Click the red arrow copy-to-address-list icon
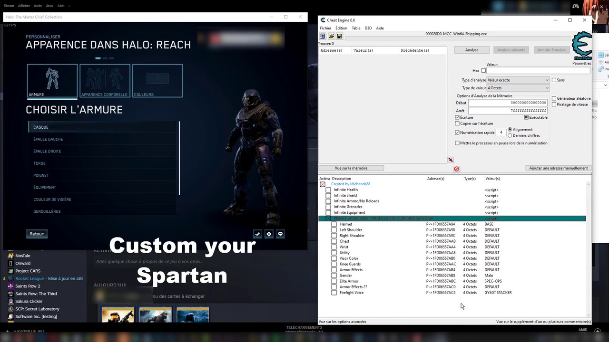The width and height of the screenshot is (609, 342). pos(451,160)
